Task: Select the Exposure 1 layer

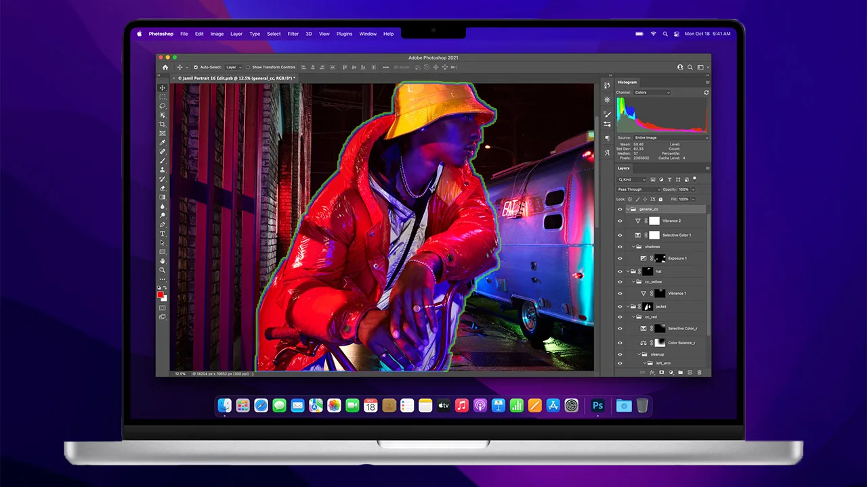Action: coord(677,258)
